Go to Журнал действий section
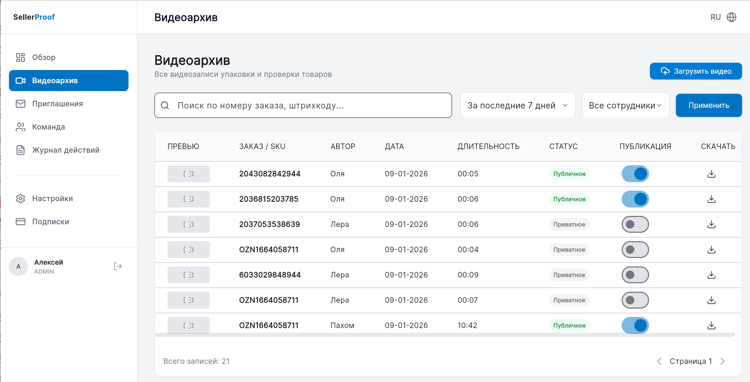Screen dimensions: 750x382 [x=66, y=150]
